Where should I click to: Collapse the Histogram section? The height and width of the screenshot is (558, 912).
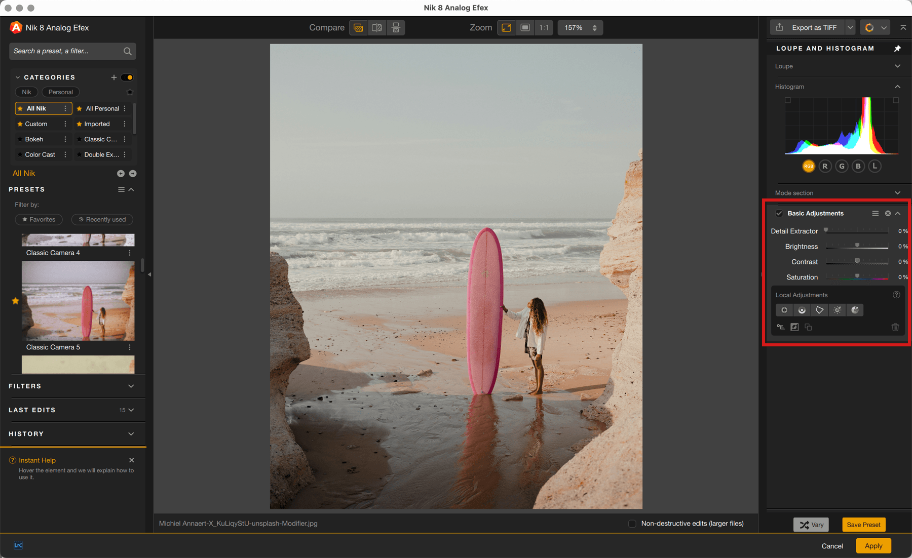coord(897,87)
